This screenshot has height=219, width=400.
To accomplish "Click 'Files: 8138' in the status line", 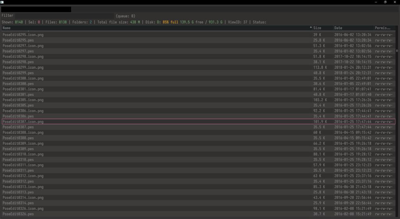I will pyautogui.click(x=56, y=22).
